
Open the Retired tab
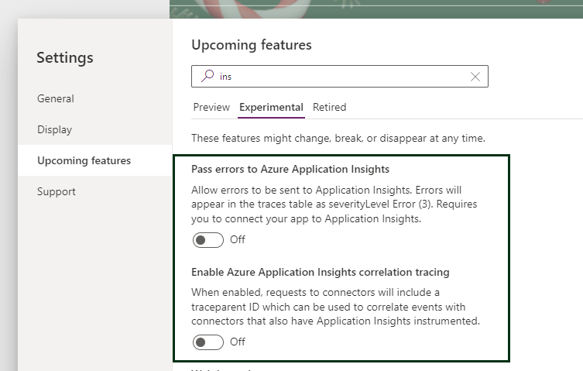click(x=329, y=107)
